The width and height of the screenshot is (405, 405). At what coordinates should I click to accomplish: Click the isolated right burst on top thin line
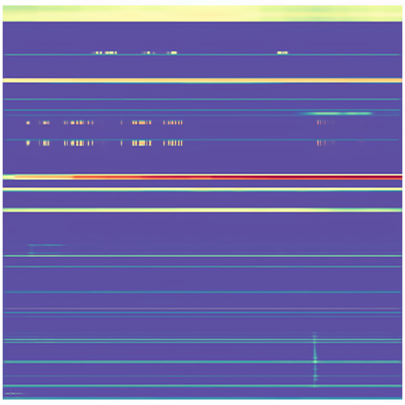[282, 53]
